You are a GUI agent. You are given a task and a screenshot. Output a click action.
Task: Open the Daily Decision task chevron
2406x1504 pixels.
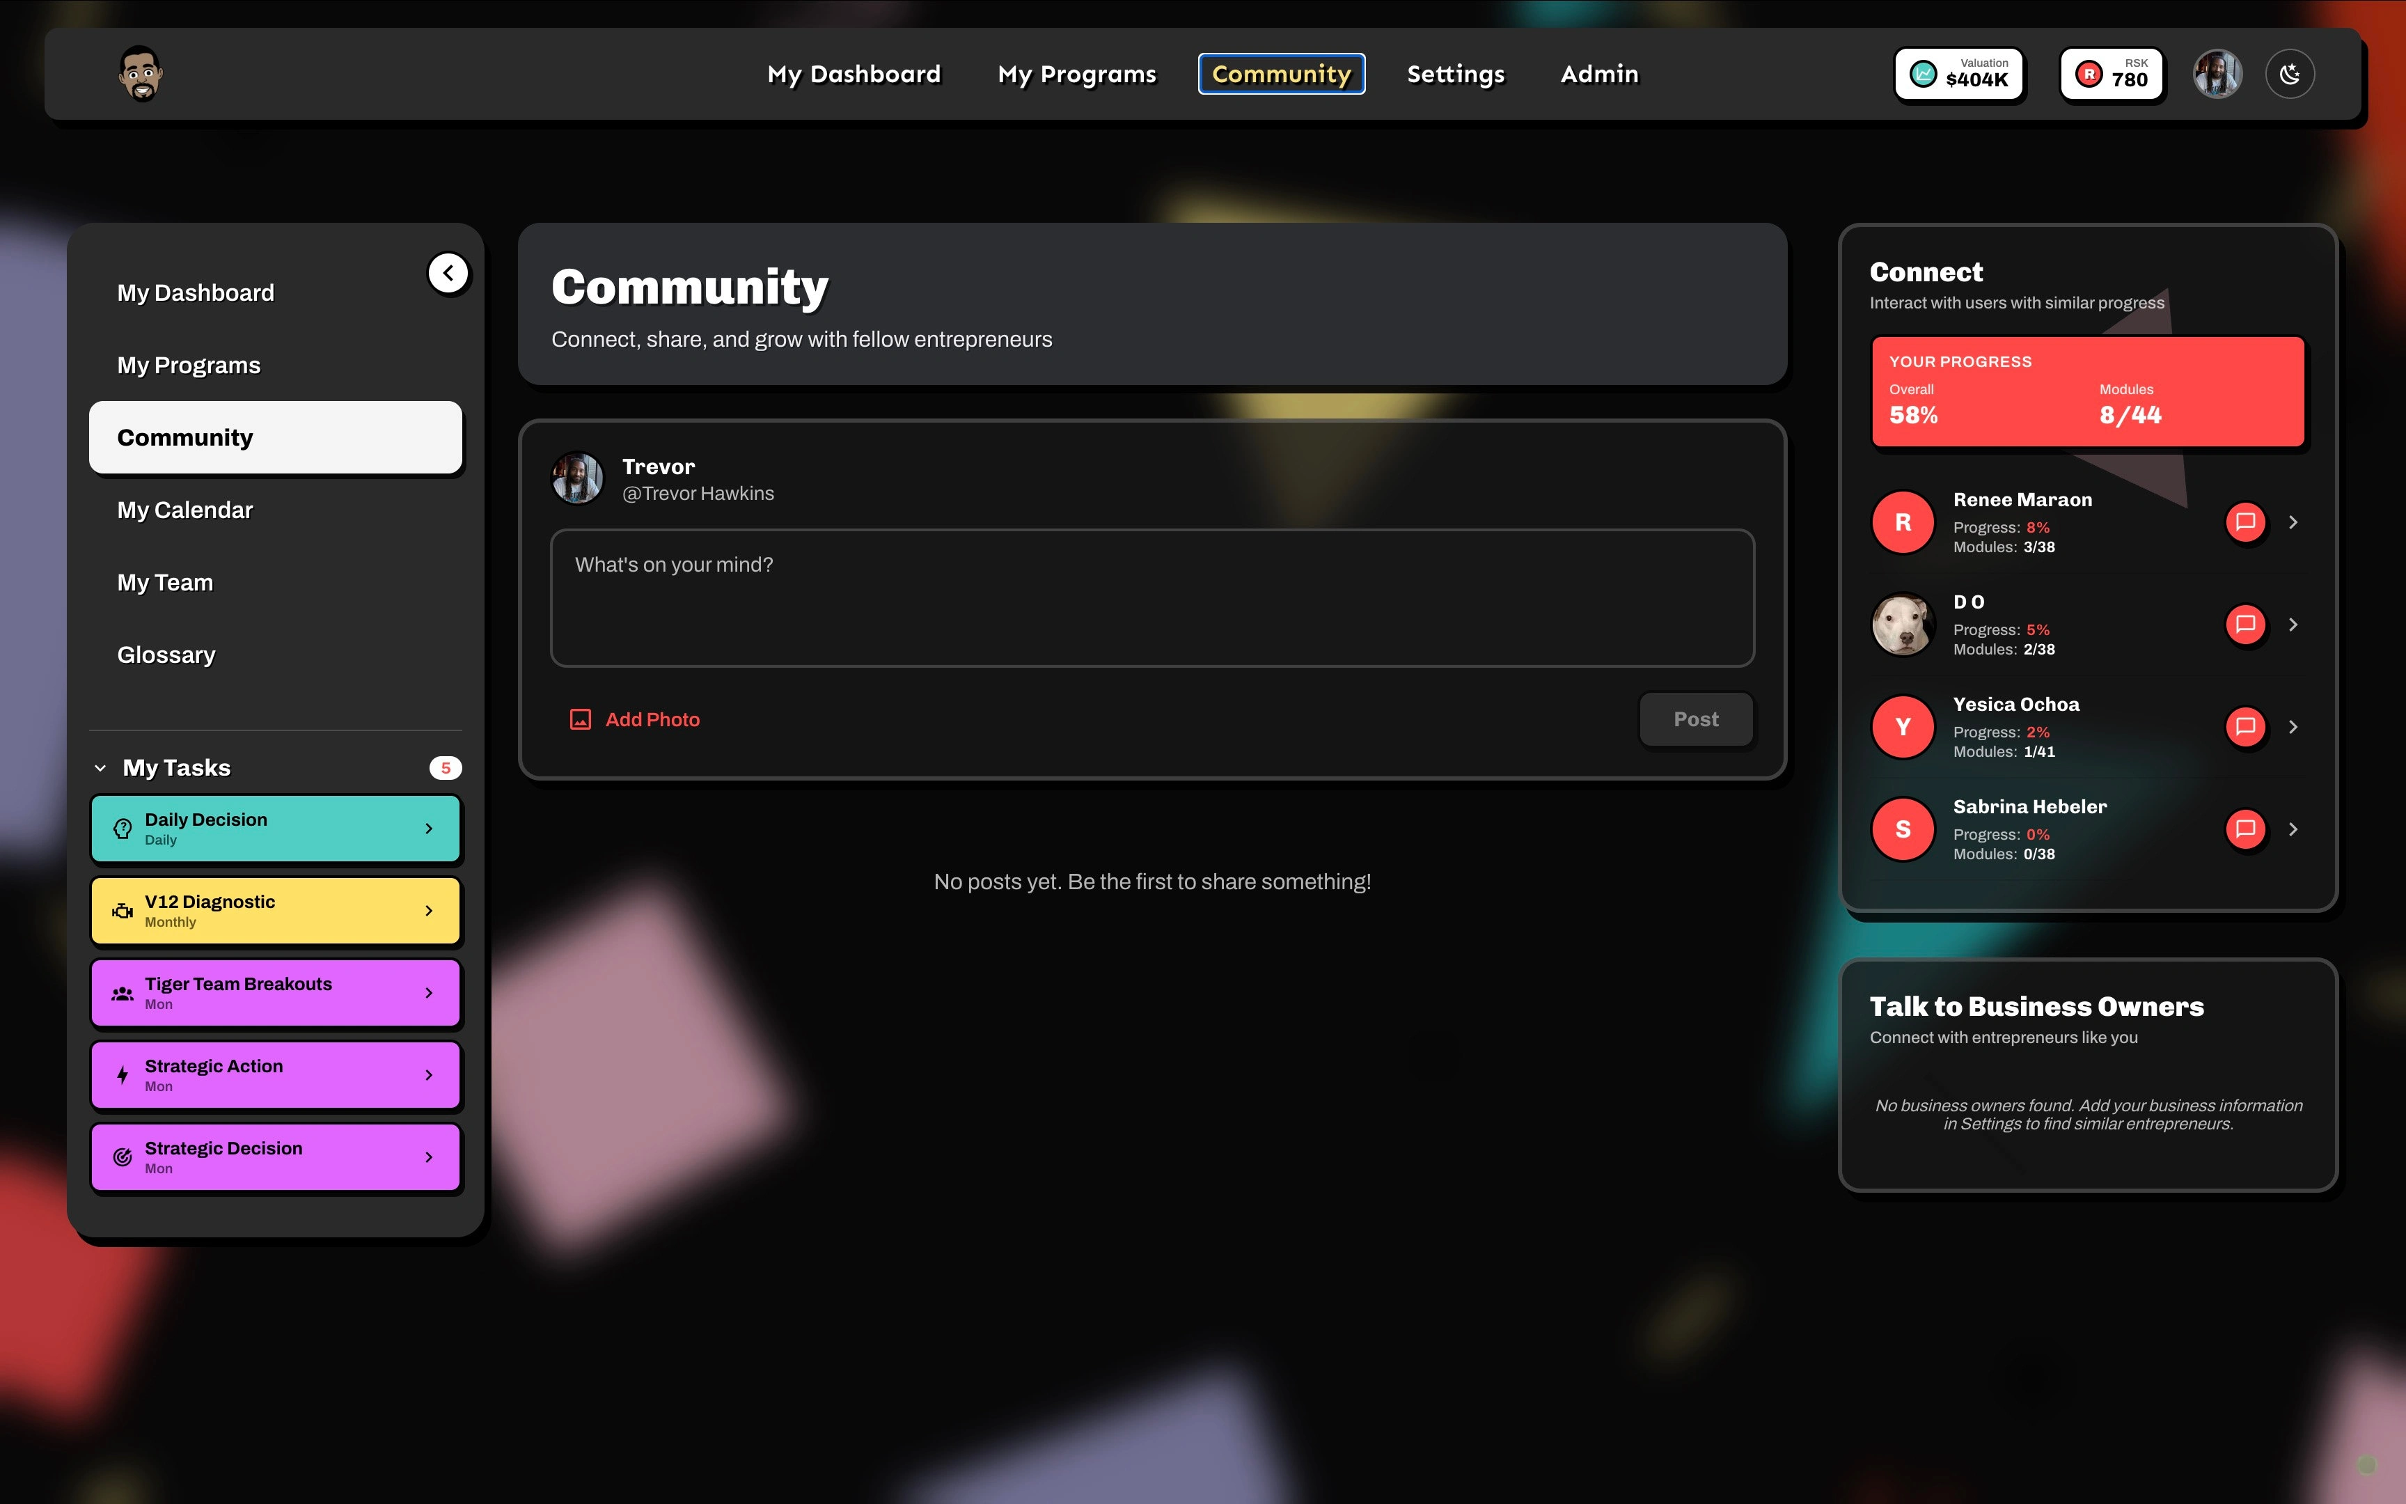(x=429, y=829)
